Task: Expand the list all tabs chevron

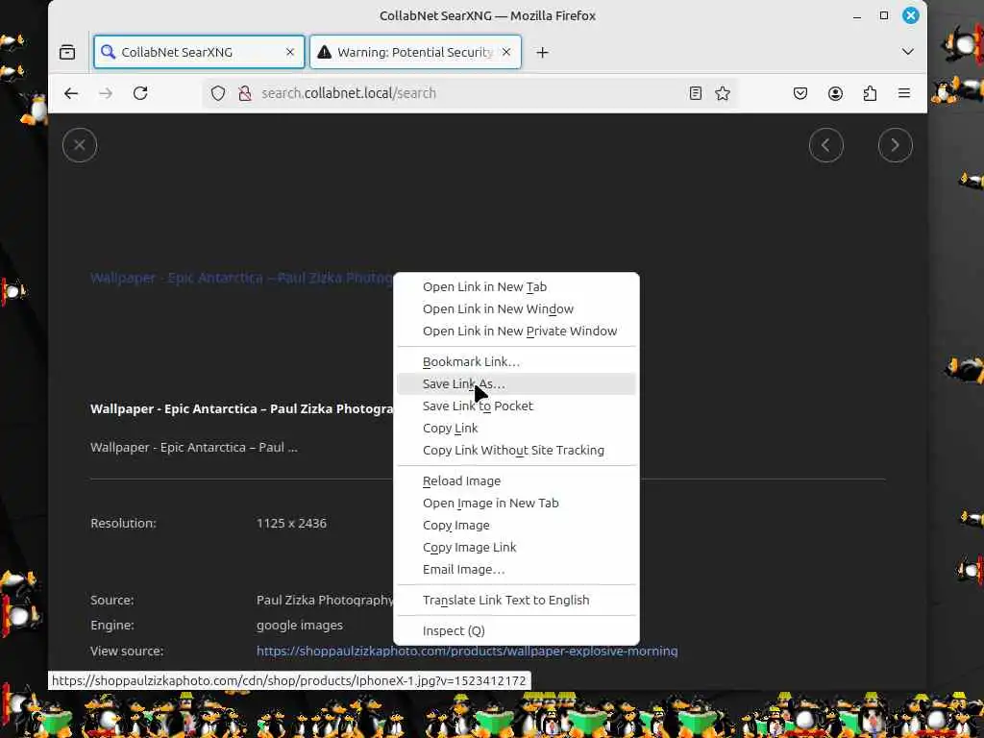Action: pyautogui.click(x=907, y=52)
